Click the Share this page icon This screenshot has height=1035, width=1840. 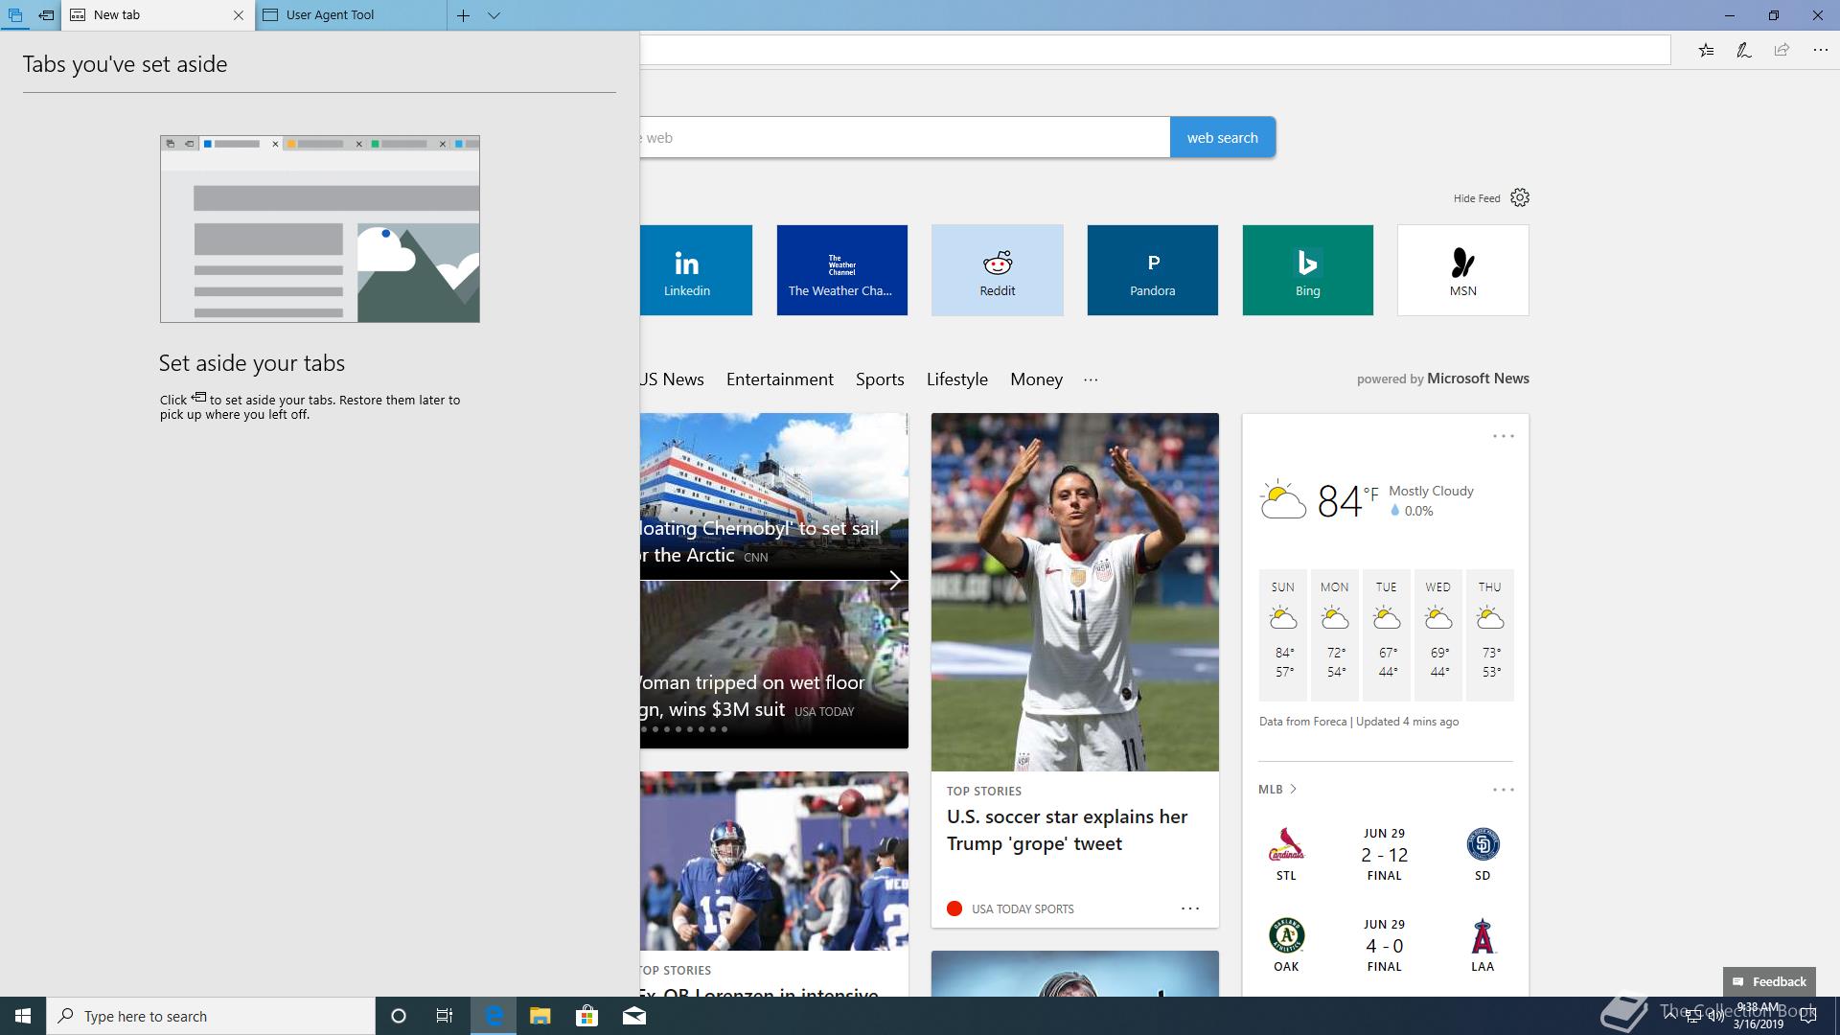click(1782, 50)
